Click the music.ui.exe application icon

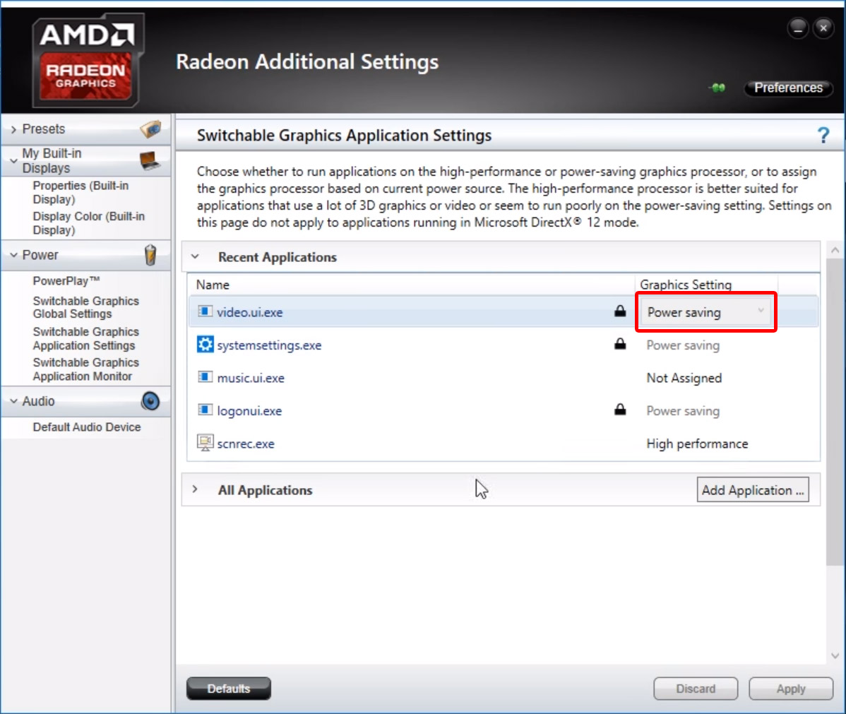pos(205,377)
